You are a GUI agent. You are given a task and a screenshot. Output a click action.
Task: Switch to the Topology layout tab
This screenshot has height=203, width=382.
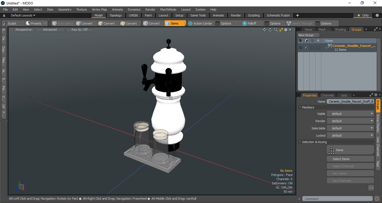[115, 15]
